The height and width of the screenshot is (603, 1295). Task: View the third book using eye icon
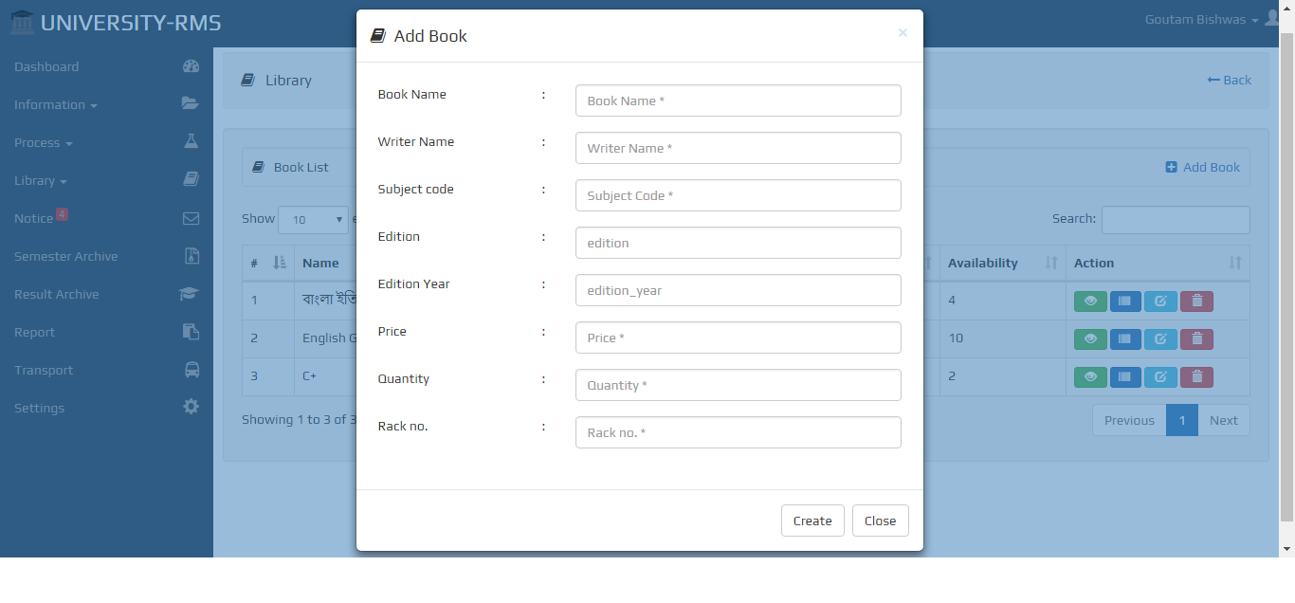(x=1090, y=377)
